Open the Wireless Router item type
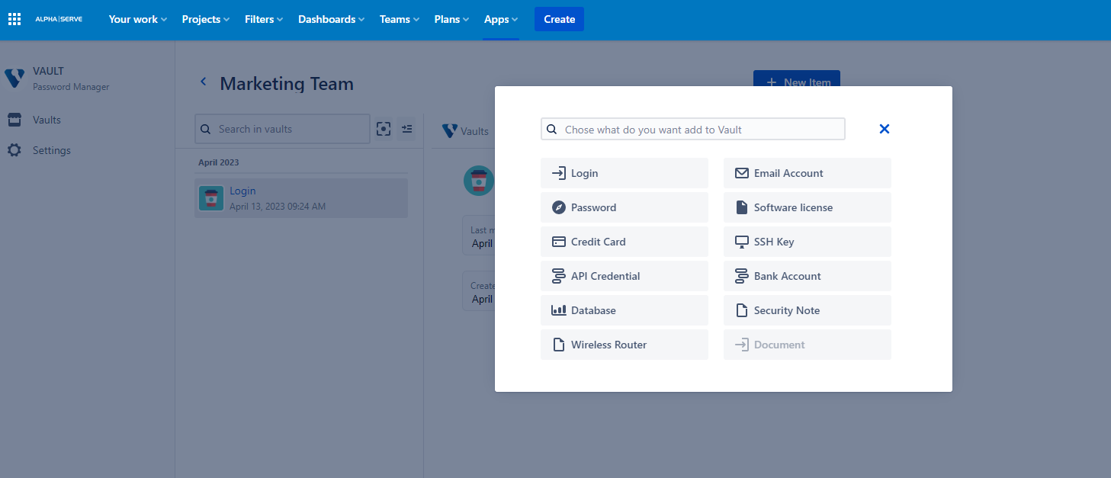Viewport: 1111px width, 478px height. tap(624, 345)
